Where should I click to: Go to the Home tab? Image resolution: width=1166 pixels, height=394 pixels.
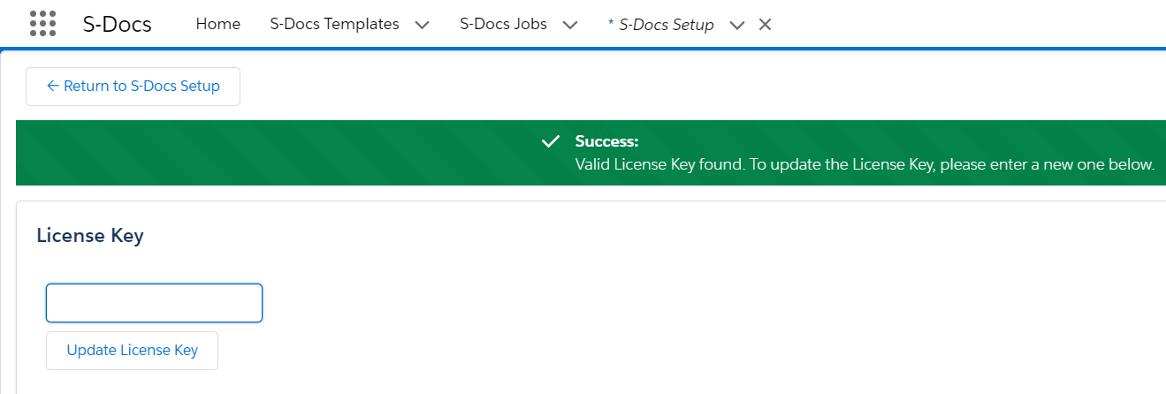[x=218, y=24]
